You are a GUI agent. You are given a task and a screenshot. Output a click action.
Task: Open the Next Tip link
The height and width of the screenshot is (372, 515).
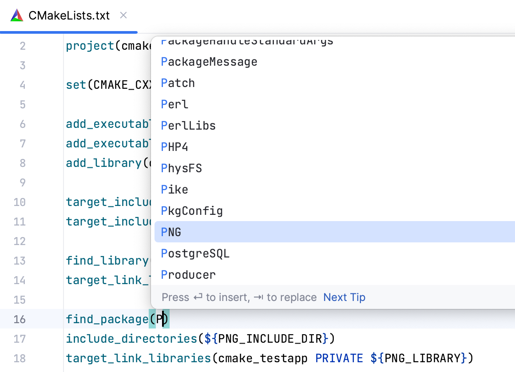344,297
